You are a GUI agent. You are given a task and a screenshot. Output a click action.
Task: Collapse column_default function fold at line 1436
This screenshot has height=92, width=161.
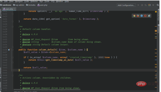point(13,50)
